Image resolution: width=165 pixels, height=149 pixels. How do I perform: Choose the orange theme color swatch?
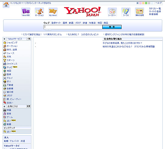coord(143,3)
